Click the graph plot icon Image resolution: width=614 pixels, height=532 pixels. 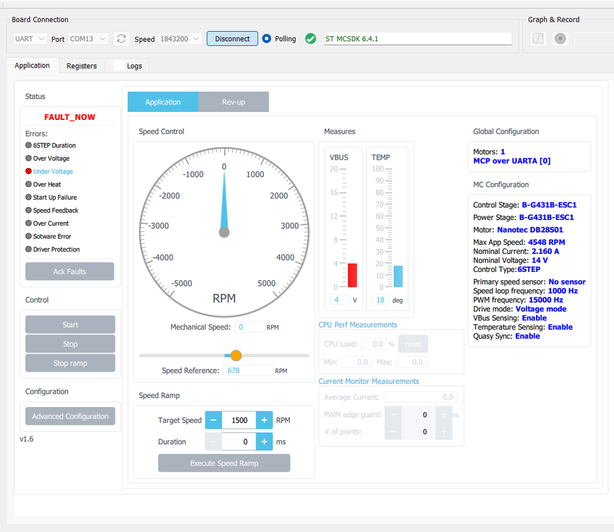click(x=538, y=39)
